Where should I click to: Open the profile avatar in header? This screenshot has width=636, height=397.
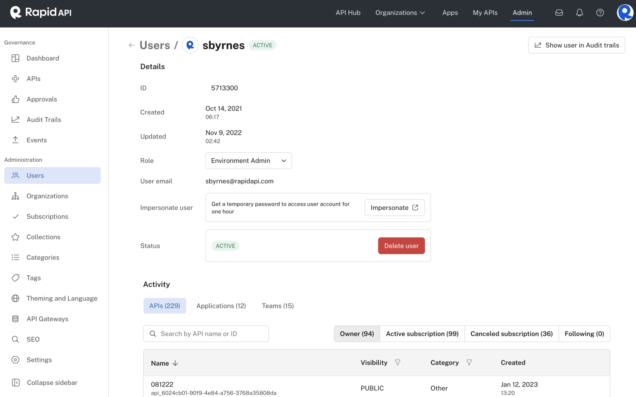(625, 12)
